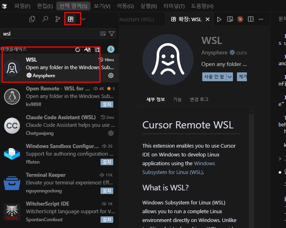This screenshot has height=228, width=286.
Task: Open the 파일(F) menu
Action: point(22,6)
